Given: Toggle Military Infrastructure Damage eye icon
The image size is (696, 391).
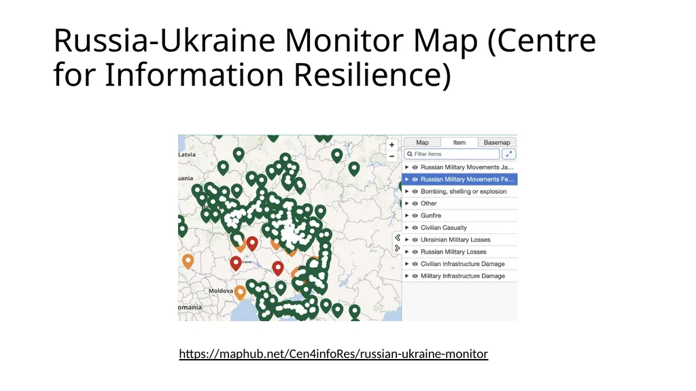Looking at the screenshot, I should [415, 276].
